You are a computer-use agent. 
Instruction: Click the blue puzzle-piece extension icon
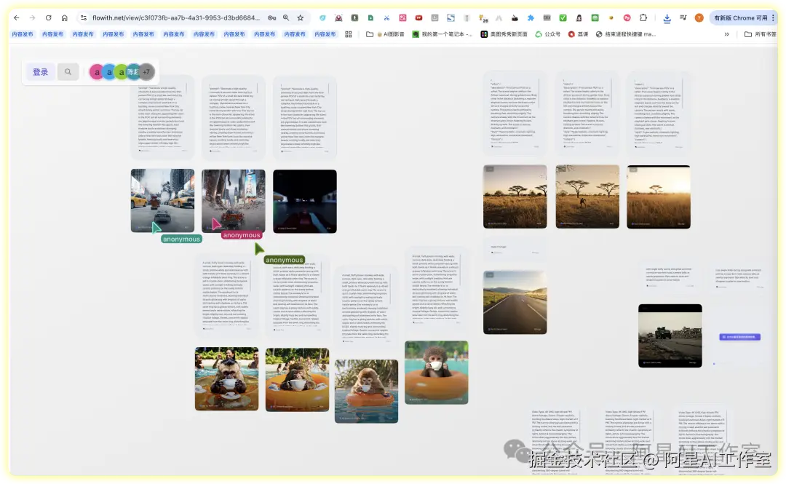[531, 17]
